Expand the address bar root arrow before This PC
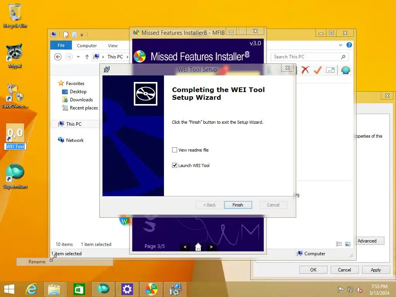This screenshot has width=396, height=297. click(x=103, y=57)
